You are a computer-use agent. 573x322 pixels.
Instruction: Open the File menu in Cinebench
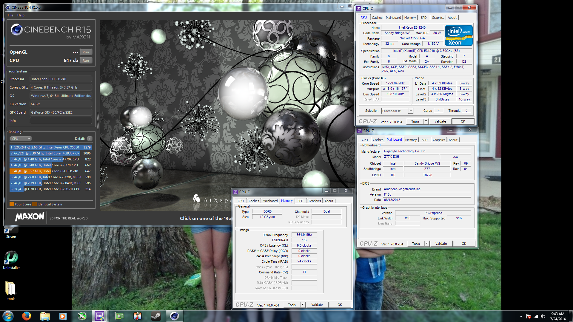(10, 15)
